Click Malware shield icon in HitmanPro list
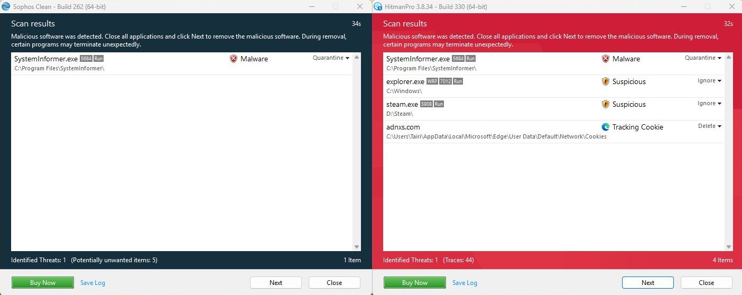This screenshot has height=295, width=742. pos(606,59)
